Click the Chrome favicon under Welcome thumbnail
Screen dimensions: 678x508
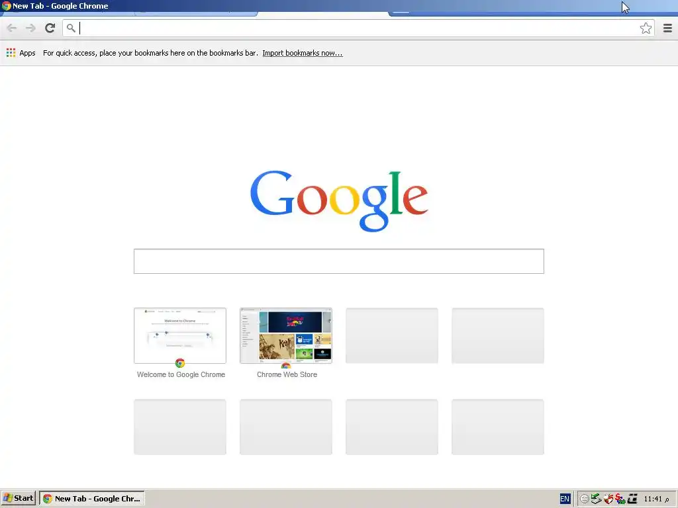tap(180, 363)
